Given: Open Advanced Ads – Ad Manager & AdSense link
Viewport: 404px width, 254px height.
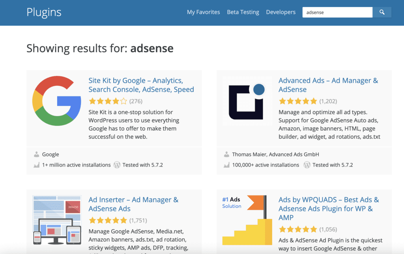Looking at the screenshot, I should [x=328, y=85].
